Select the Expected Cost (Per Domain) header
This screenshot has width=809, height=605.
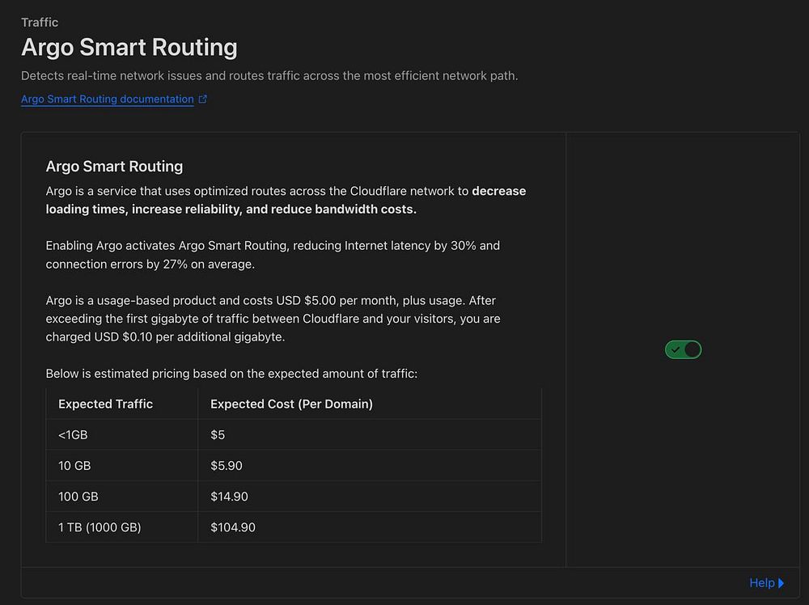[x=291, y=404]
